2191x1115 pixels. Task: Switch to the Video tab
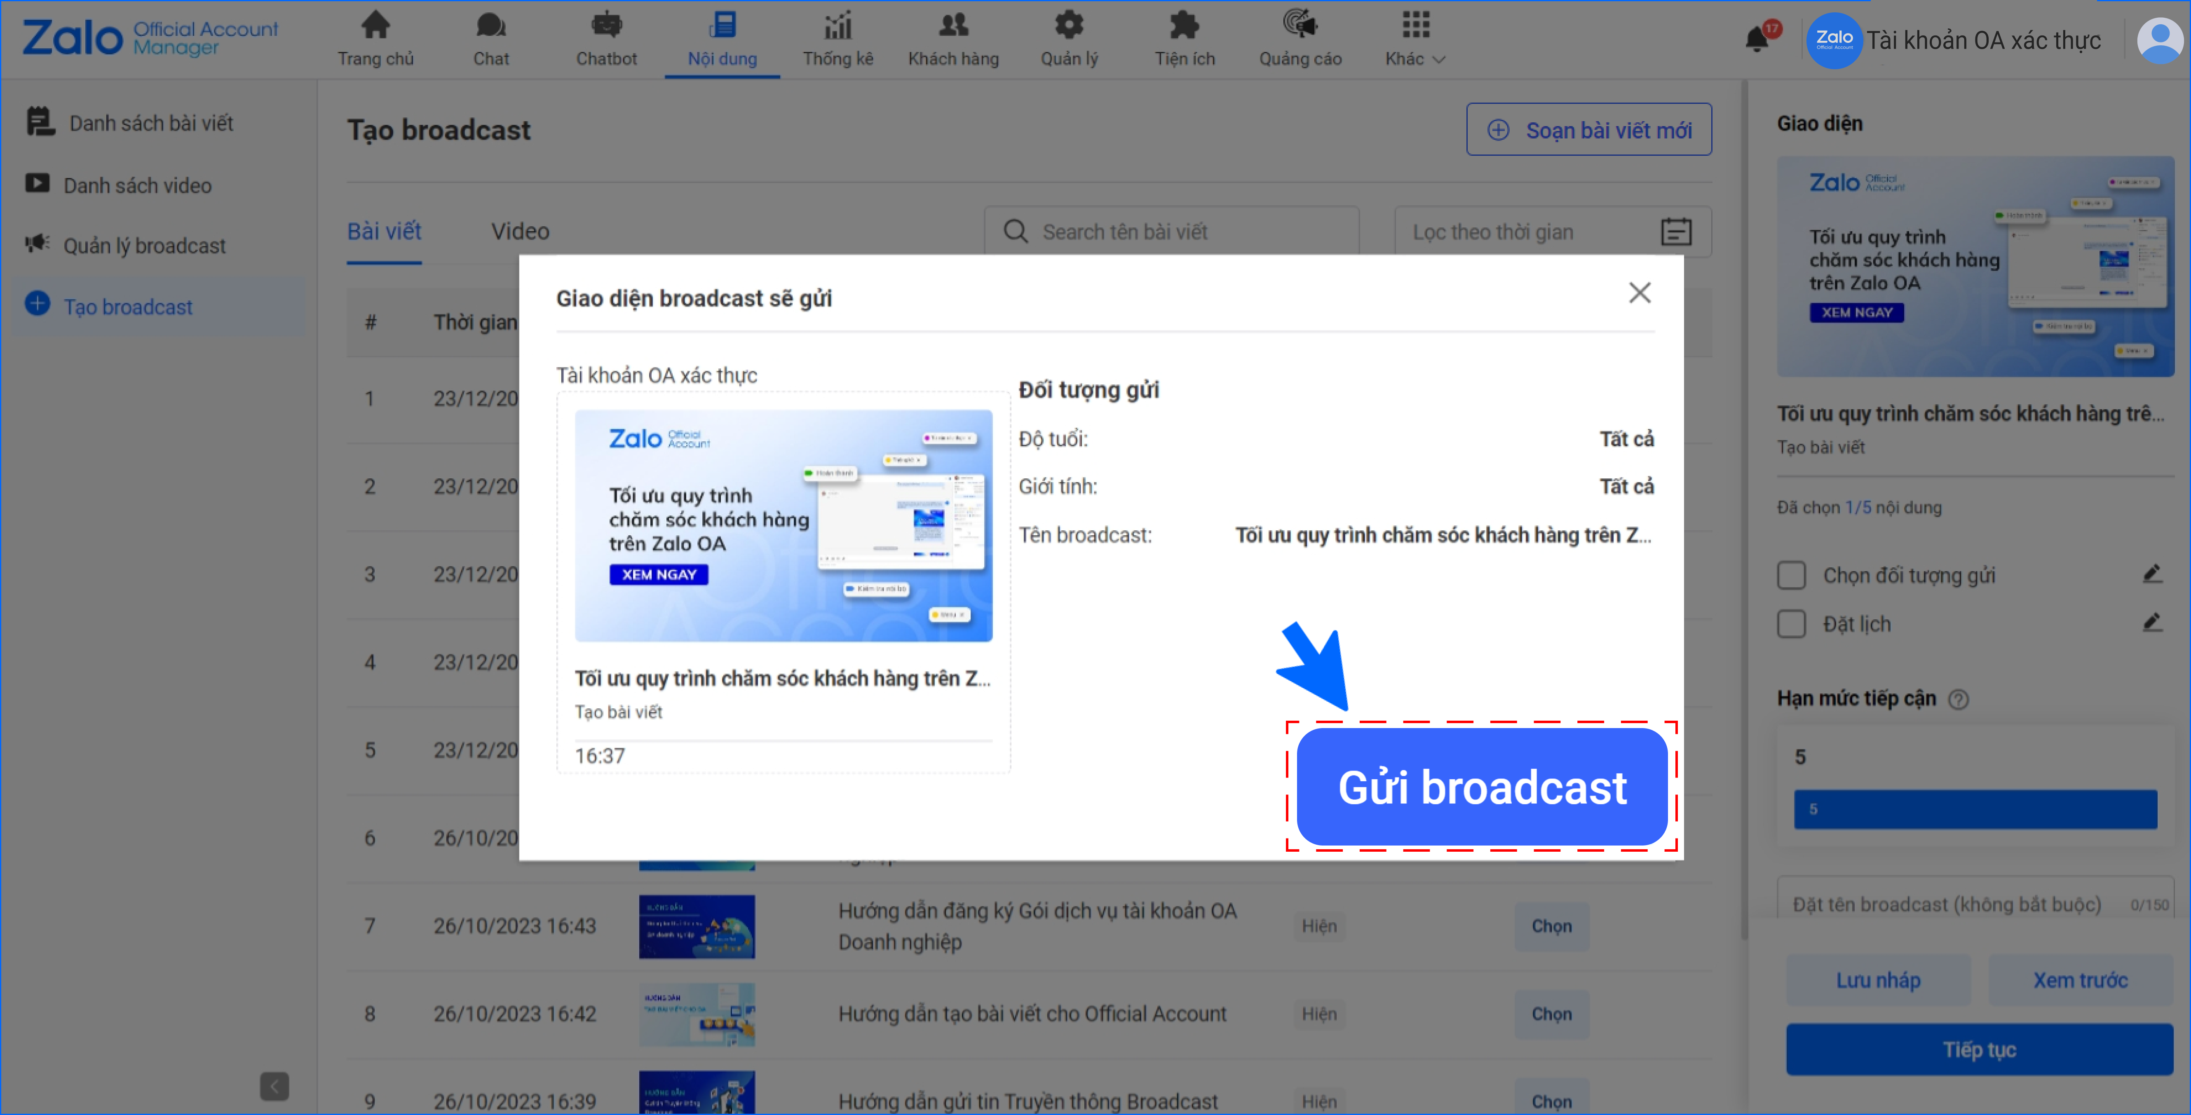pos(520,231)
